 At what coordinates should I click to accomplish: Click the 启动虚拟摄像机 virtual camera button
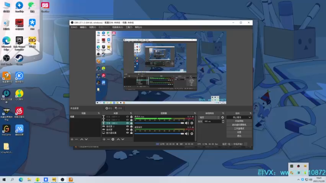click(239, 125)
